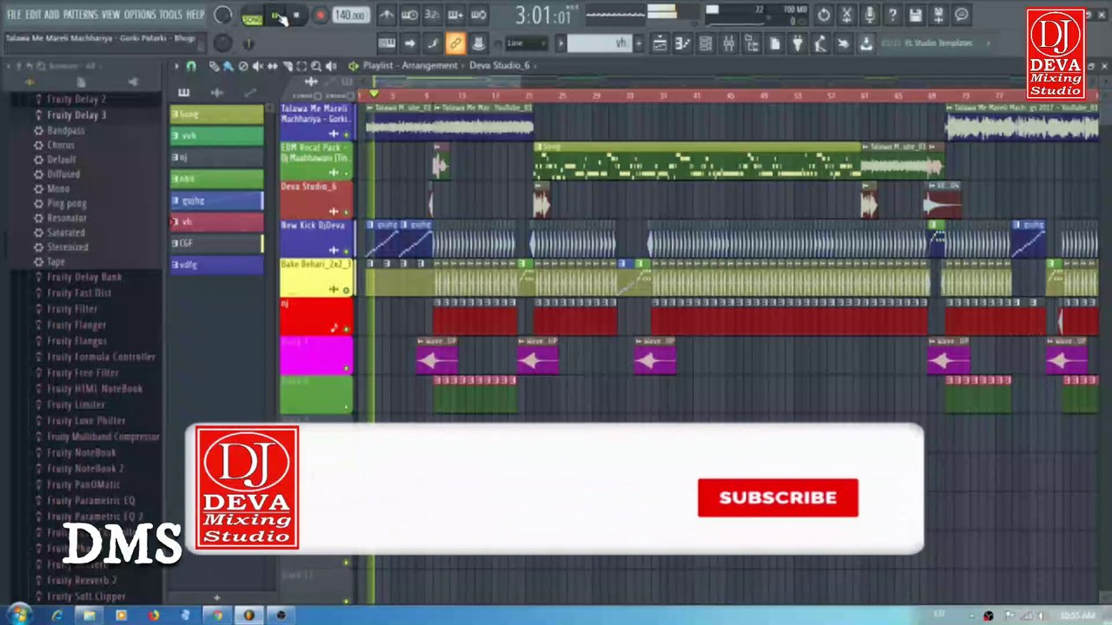
Task: Click the undo history icon
Action: click(x=824, y=15)
